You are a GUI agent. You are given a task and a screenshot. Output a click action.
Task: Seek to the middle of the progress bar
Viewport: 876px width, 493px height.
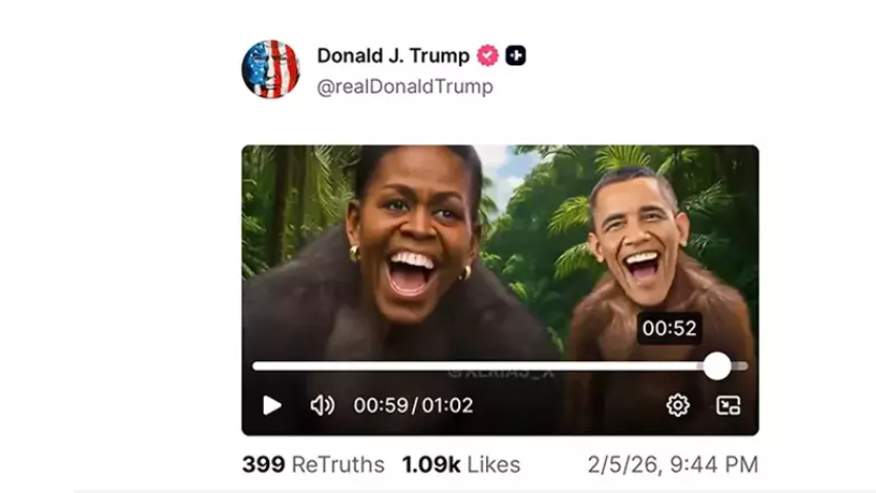click(x=500, y=366)
